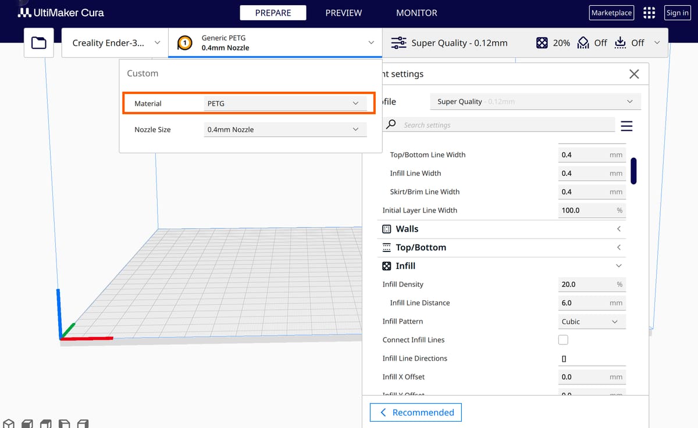Click the "Nozzle Size" label
This screenshot has width=698, height=428.
click(x=152, y=130)
